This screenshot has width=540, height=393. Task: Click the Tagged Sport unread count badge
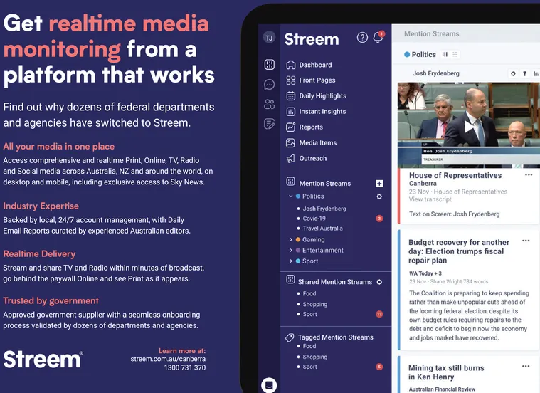[x=379, y=367]
